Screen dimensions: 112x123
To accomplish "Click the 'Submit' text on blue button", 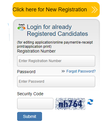I will 29,116.
